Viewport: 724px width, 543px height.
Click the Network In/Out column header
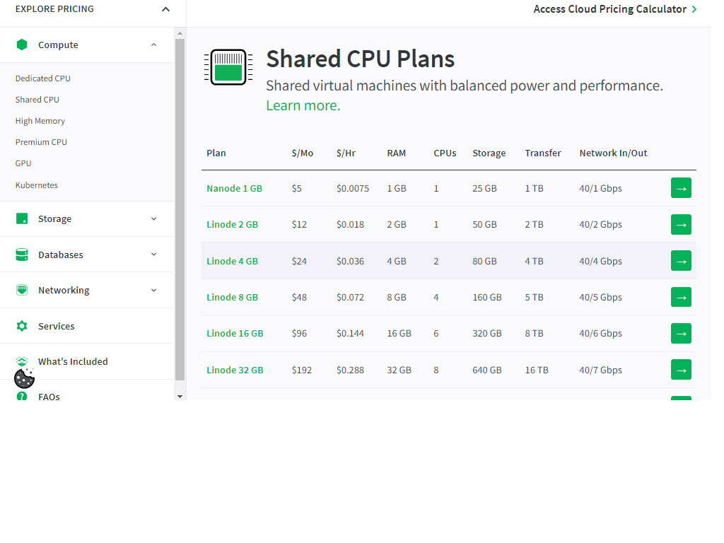[613, 153]
